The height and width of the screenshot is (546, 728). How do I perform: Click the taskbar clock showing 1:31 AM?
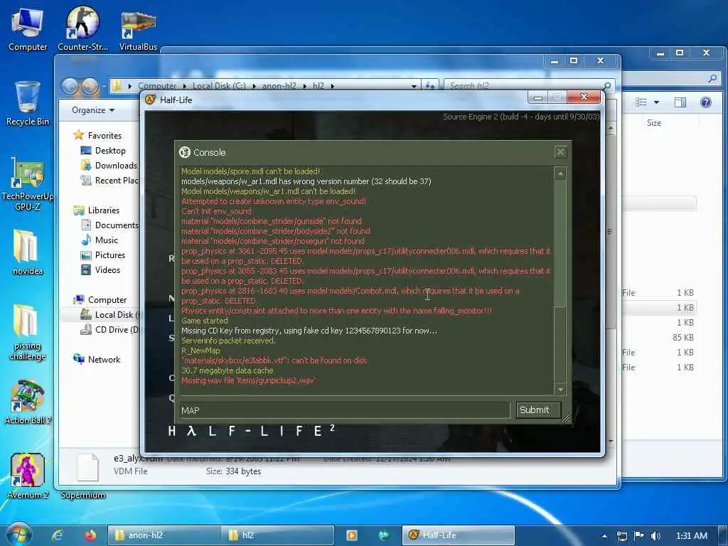[691, 536]
